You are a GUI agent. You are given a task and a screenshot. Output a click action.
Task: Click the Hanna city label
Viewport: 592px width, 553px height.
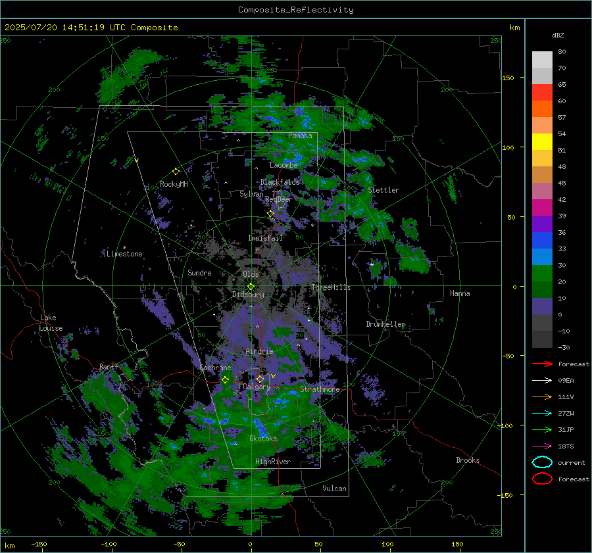coord(460,293)
